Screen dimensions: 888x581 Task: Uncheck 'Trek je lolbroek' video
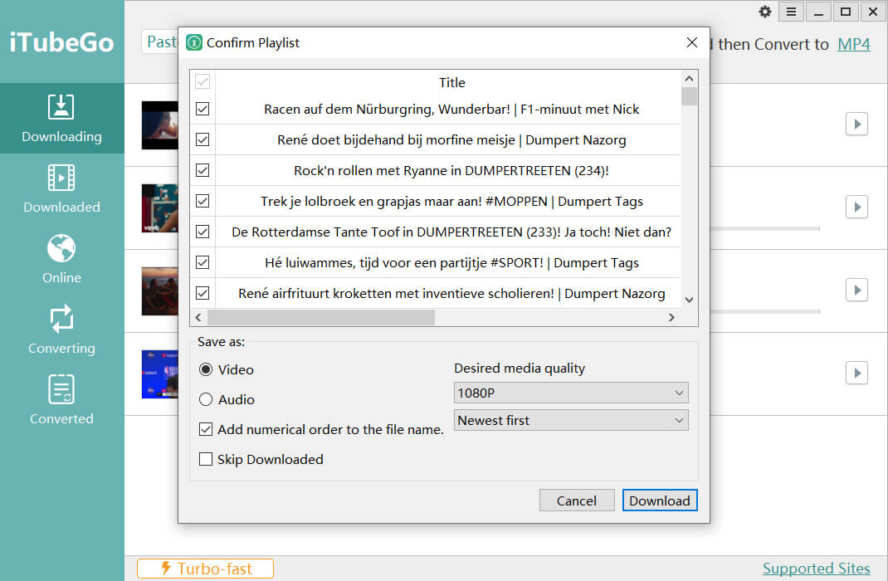(202, 201)
